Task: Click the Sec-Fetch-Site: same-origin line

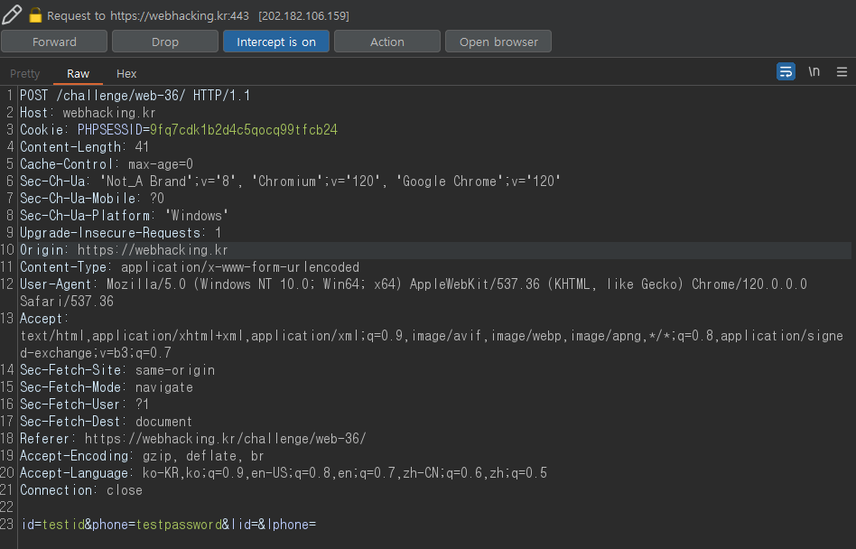Action: pos(117,370)
